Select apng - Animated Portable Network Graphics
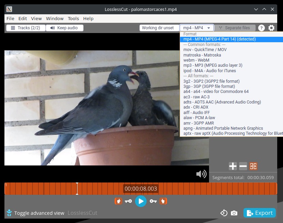This screenshot has width=283, height=223. tap(232, 128)
